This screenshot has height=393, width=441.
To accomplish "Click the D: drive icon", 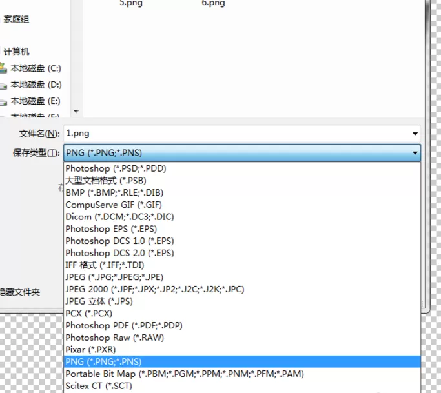I will [x=3, y=86].
